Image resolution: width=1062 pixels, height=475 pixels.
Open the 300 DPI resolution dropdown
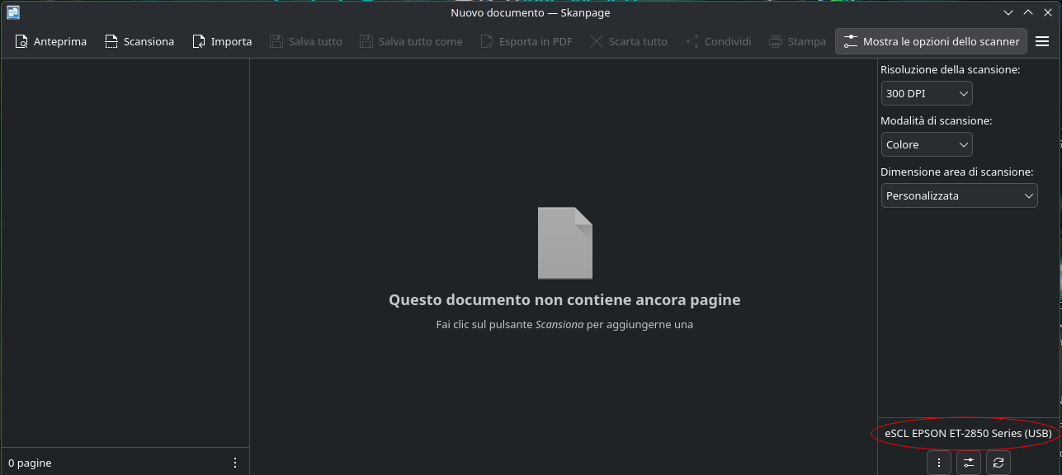pyautogui.click(x=927, y=94)
